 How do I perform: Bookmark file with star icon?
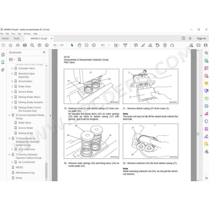(10, 45)
